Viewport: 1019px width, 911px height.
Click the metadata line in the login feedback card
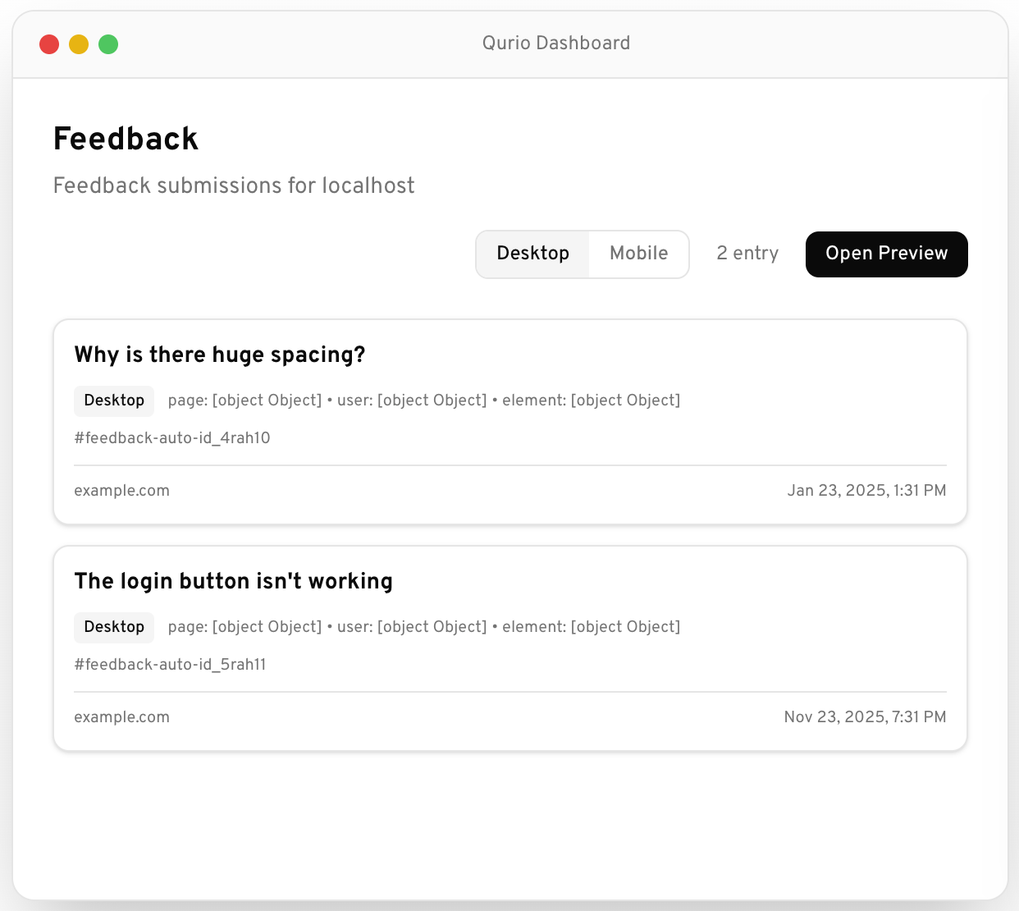[423, 627]
